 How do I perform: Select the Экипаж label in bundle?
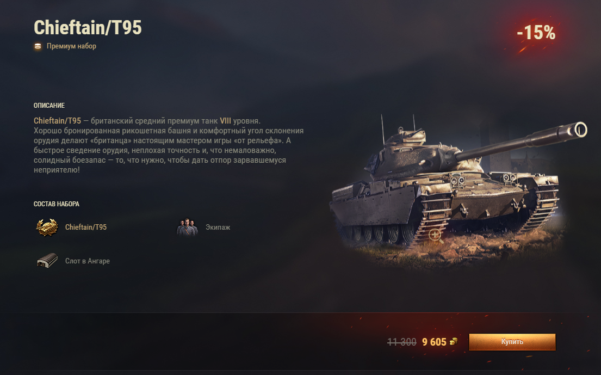[x=218, y=227]
